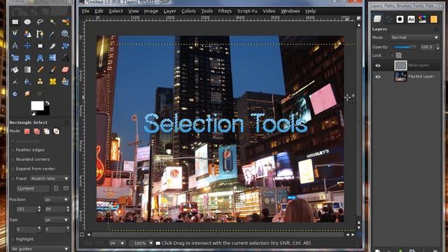Image resolution: width=448 pixels, height=252 pixels.
Task: Set selection mode to Replace
Action: click(27, 131)
